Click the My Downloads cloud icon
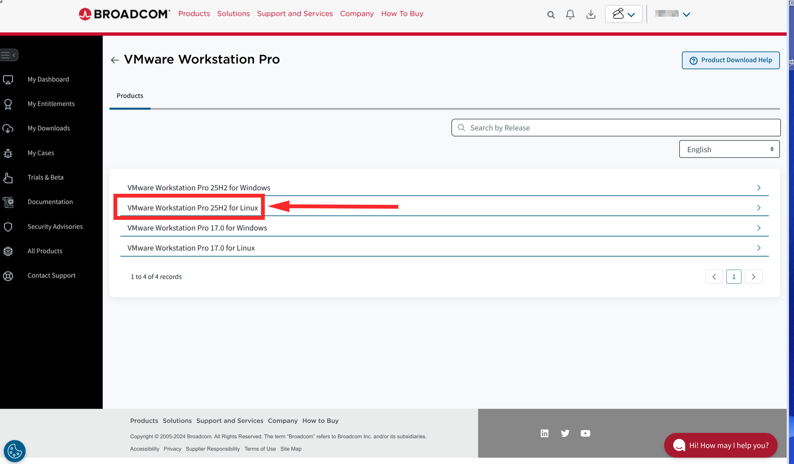 [8, 129]
